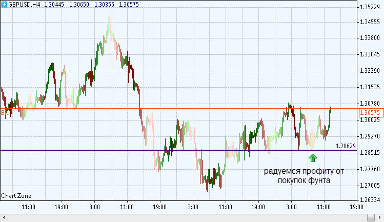Viewport: 384px width, 222px height.
Task: Click the price axis label 1.31535
Action: click(x=370, y=87)
